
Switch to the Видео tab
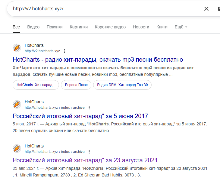tap(33, 27)
